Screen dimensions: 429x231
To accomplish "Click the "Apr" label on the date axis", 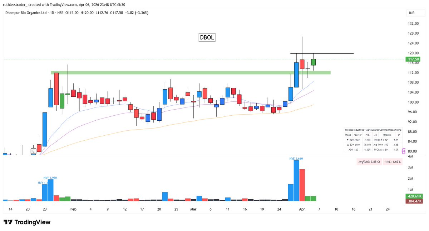I will pos(302,210).
